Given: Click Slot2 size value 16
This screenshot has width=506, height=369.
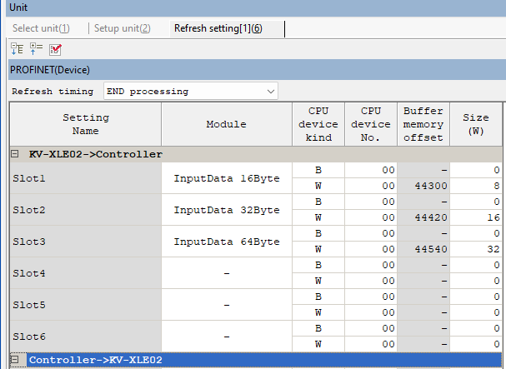Looking at the screenshot, I should 476,217.
